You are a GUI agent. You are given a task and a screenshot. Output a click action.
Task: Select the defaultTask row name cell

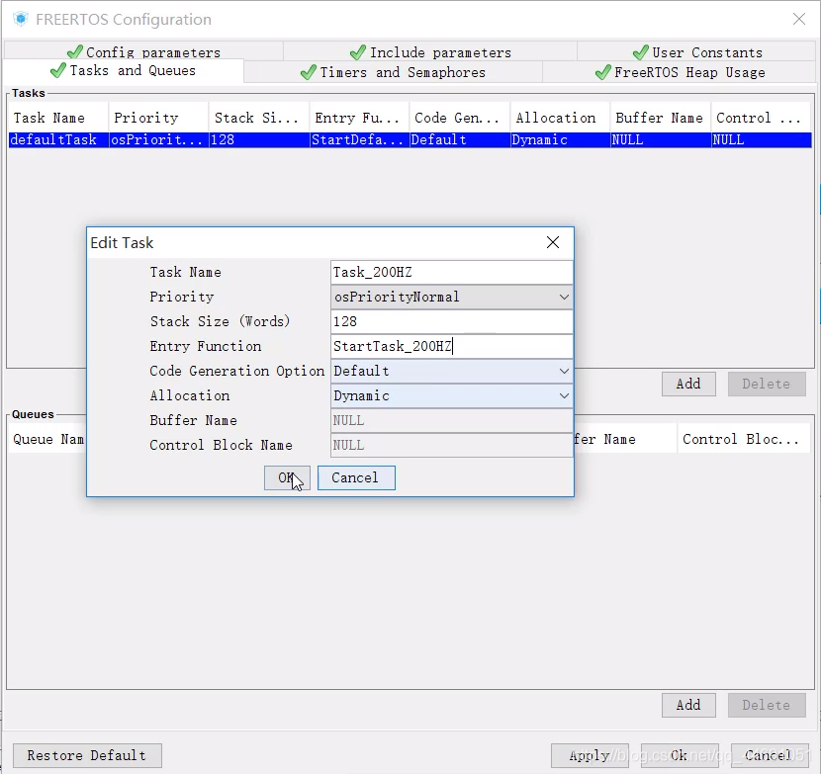pyautogui.click(x=58, y=139)
